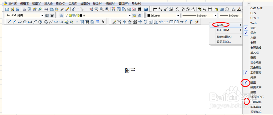The width and height of the screenshot is (273, 115).
Task: Select the Polygon draw tool
Action: [25, 22]
